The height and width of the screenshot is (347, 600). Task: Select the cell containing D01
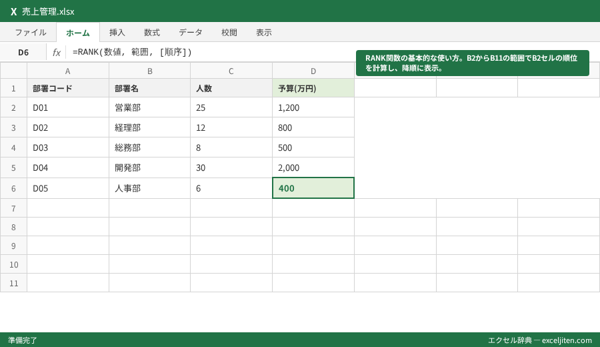point(68,107)
